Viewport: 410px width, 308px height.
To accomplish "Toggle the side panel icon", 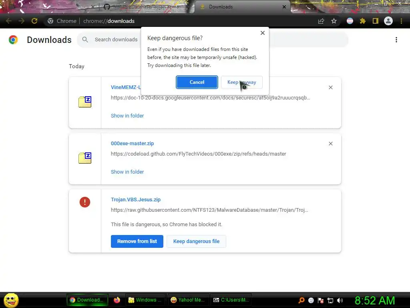I will tap(375, 21).
